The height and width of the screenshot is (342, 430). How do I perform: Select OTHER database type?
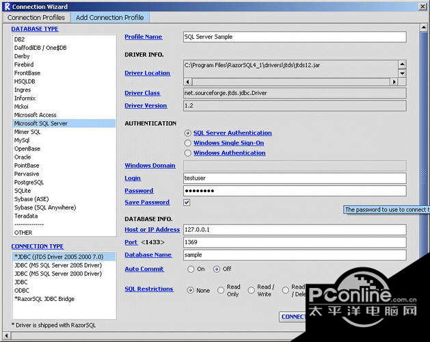64,233
